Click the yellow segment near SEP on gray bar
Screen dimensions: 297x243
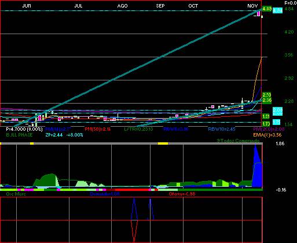pos(163,143)
